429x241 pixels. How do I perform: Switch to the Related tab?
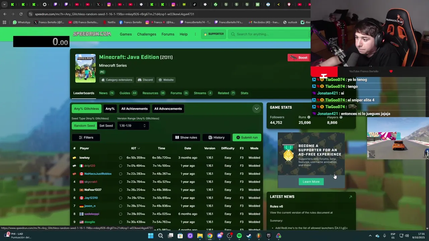coord(227,93)
